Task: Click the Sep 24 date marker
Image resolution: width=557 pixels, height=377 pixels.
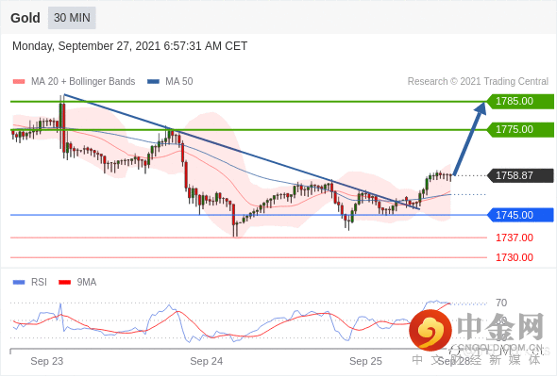Action: pyautogui.click(x=207, y=361)
